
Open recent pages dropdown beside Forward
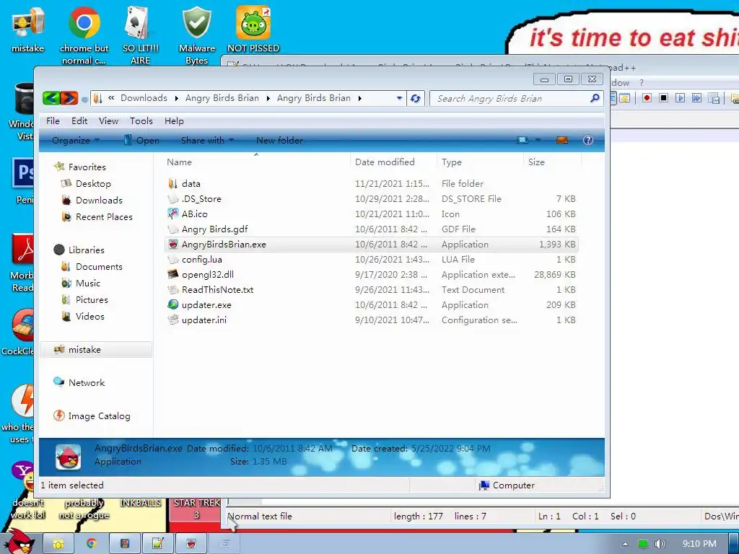[84, 99]
